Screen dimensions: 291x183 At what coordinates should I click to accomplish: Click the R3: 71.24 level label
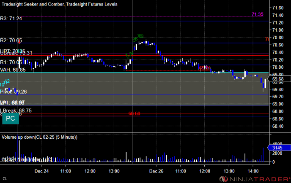pyautogui.click(x=11, y=19)
